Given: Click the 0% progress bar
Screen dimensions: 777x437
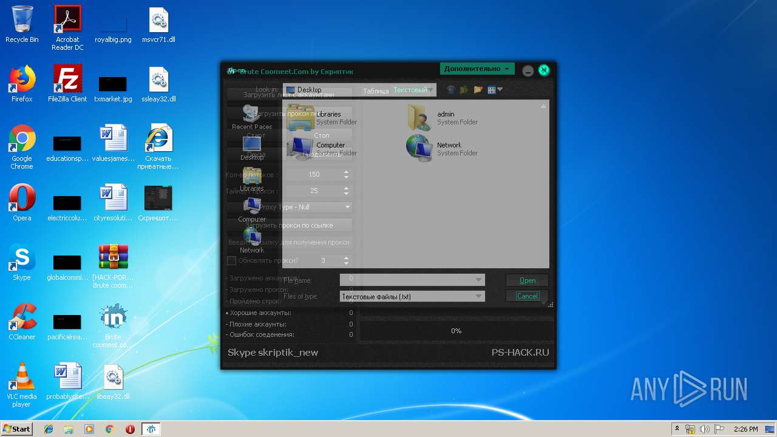Looking at the screenshot, I should click(456, 331).
